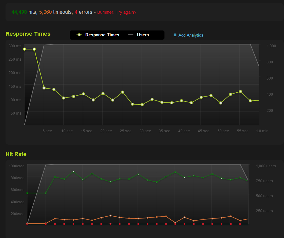The width and height of the screenshot is (284, 238).
Task: Select the response time point at 55 sec
Action: 240,91
